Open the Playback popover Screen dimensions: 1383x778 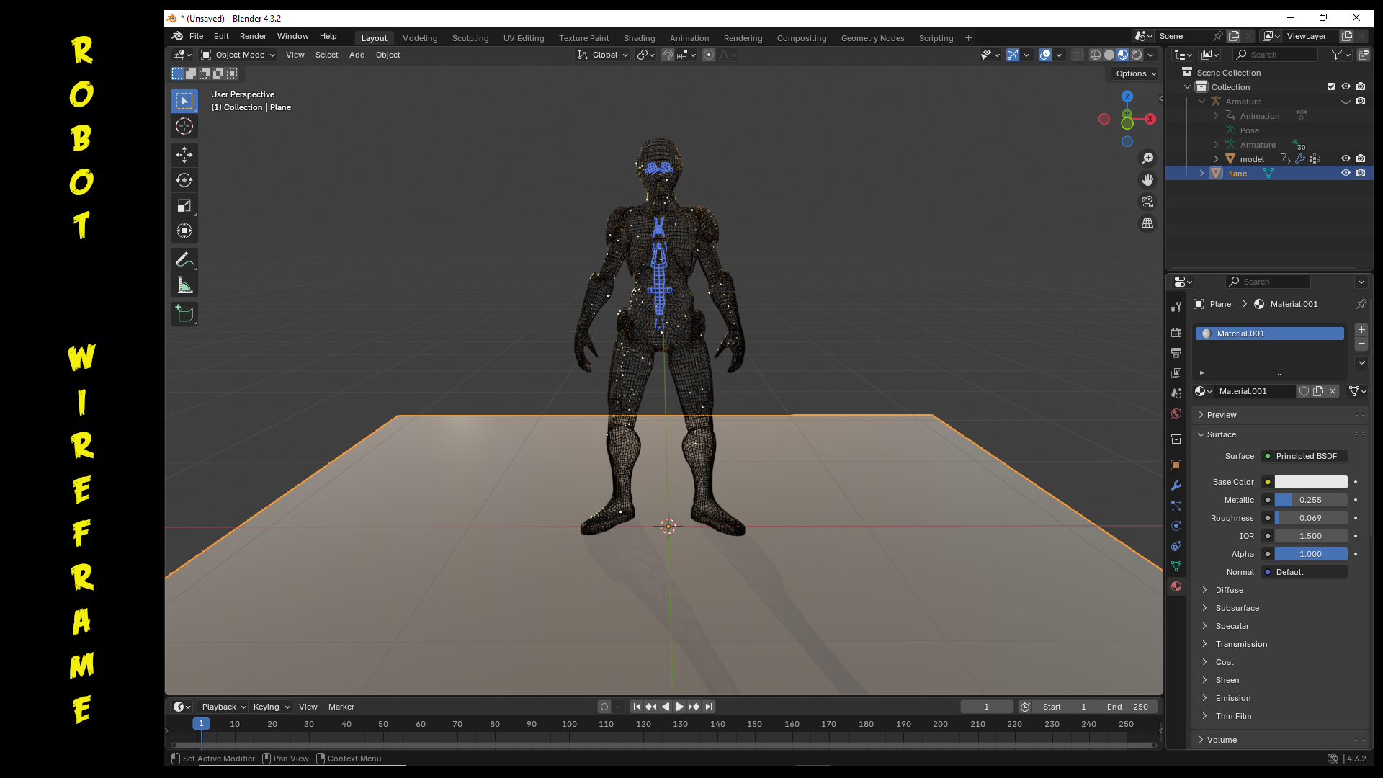(223, 707)
